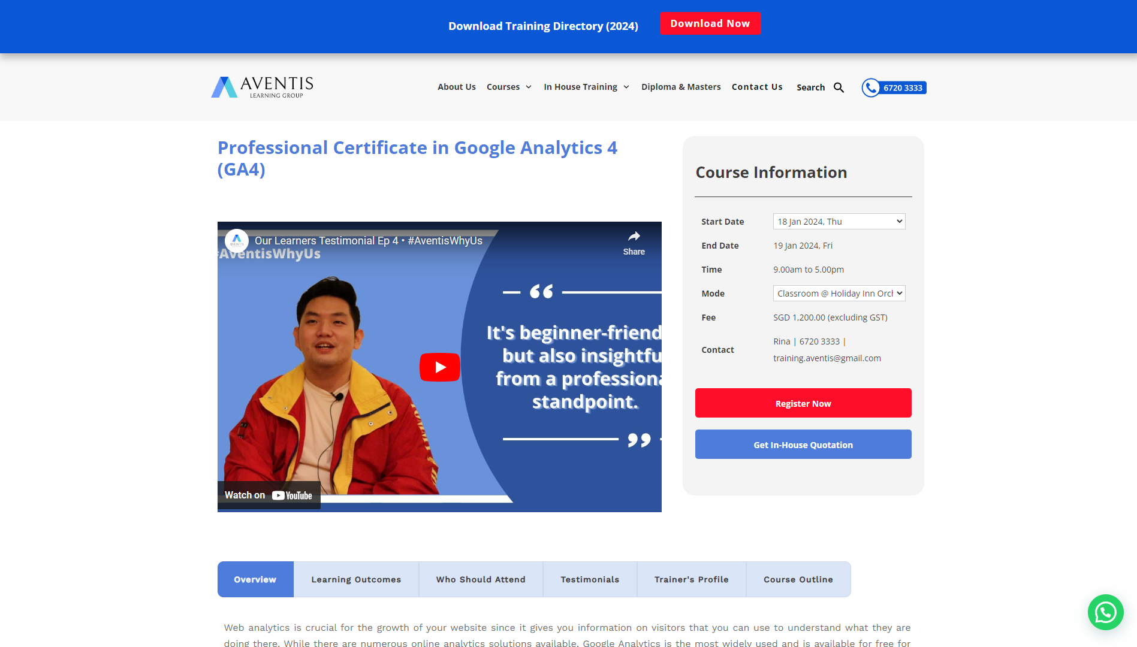Image resolution: width=1137 pixels, height=647 pixels.
Task: Click the Aventis Learning Group logo
Action: pyautogui.click(x=262, y=87)
